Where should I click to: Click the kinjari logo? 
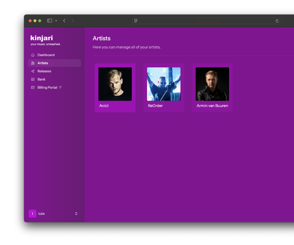tap(41, 38)
